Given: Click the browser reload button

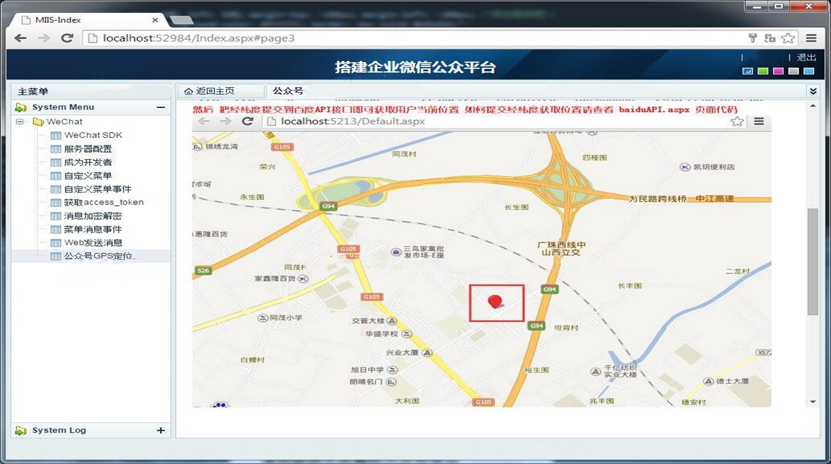Looking at the screenshot, I should point(67,38).
